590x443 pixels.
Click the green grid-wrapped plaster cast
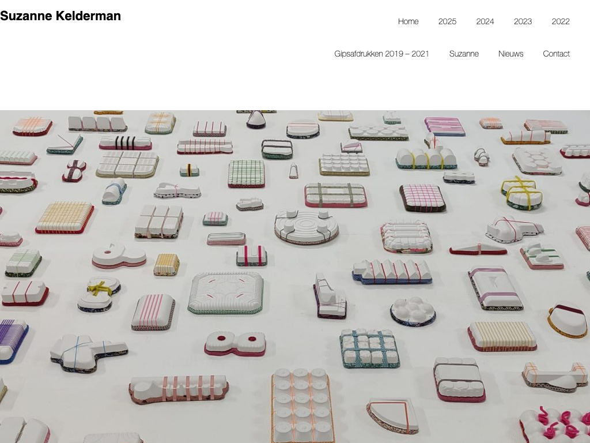pyautogui.click(x=247, y=173)
